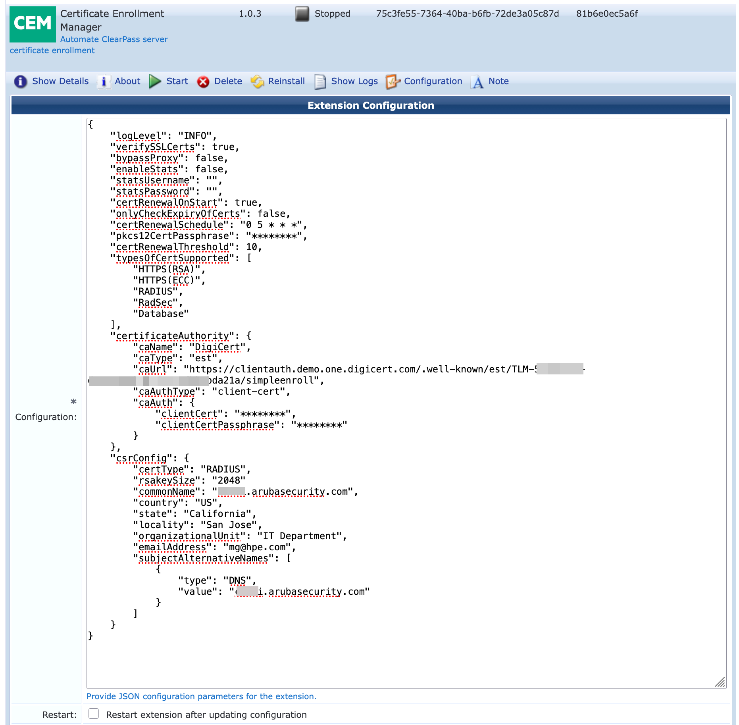Click the "certRenewalThreshold": 10 line
The width and height of the screenshot is (739, 725).
point(186,247)
